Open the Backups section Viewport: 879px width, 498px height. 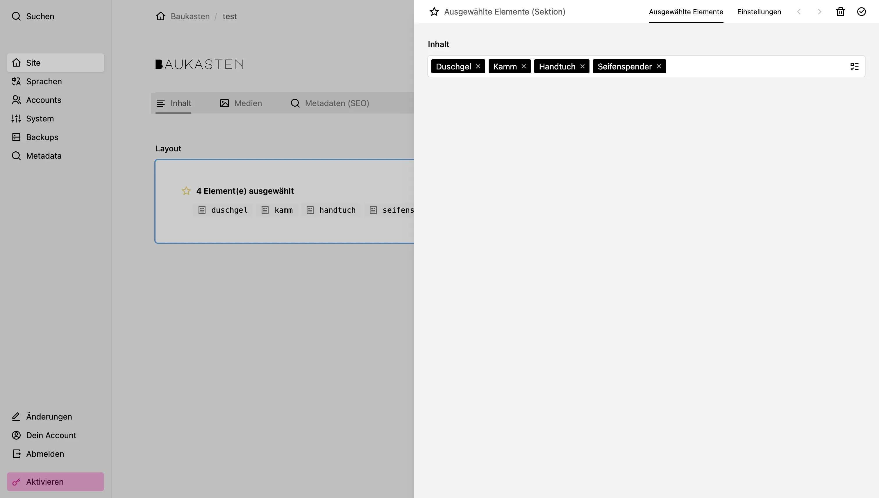tap(42, 137)
